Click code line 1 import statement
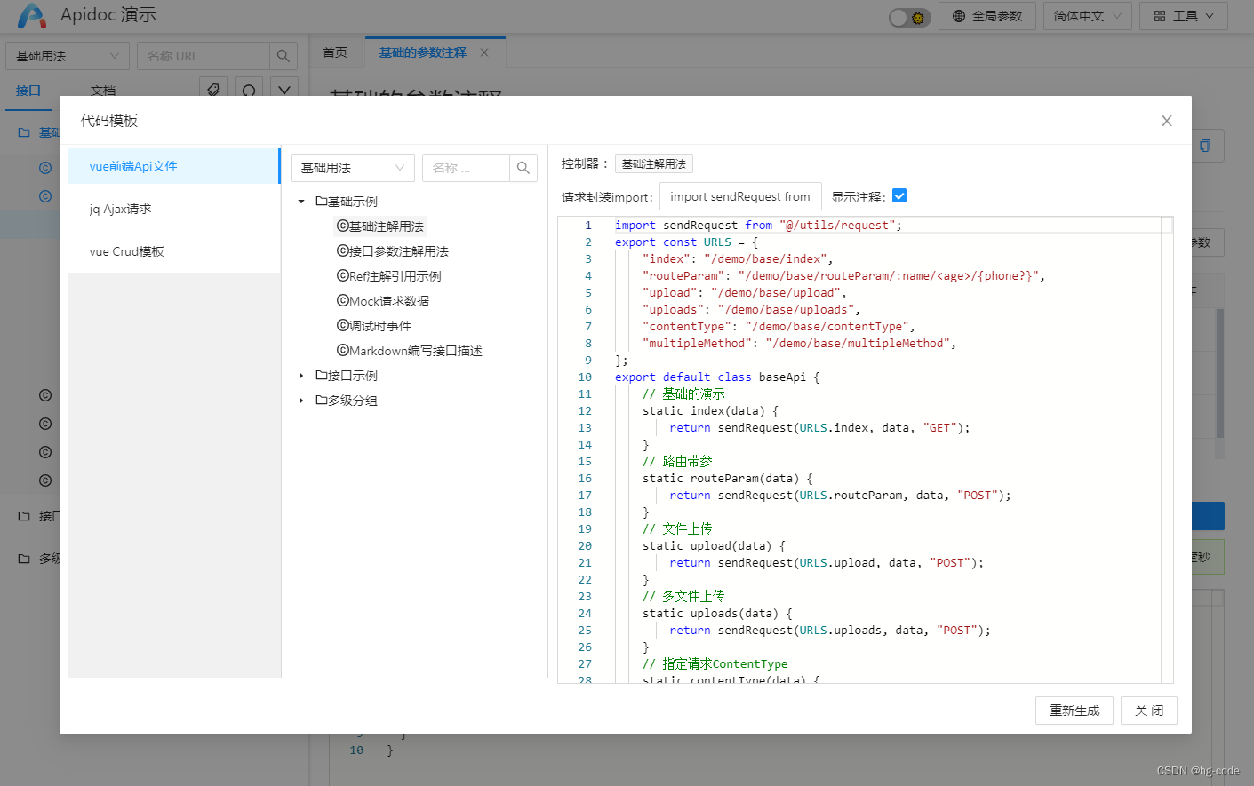Screen dimensions: 1254x786 tap(758, 226)
